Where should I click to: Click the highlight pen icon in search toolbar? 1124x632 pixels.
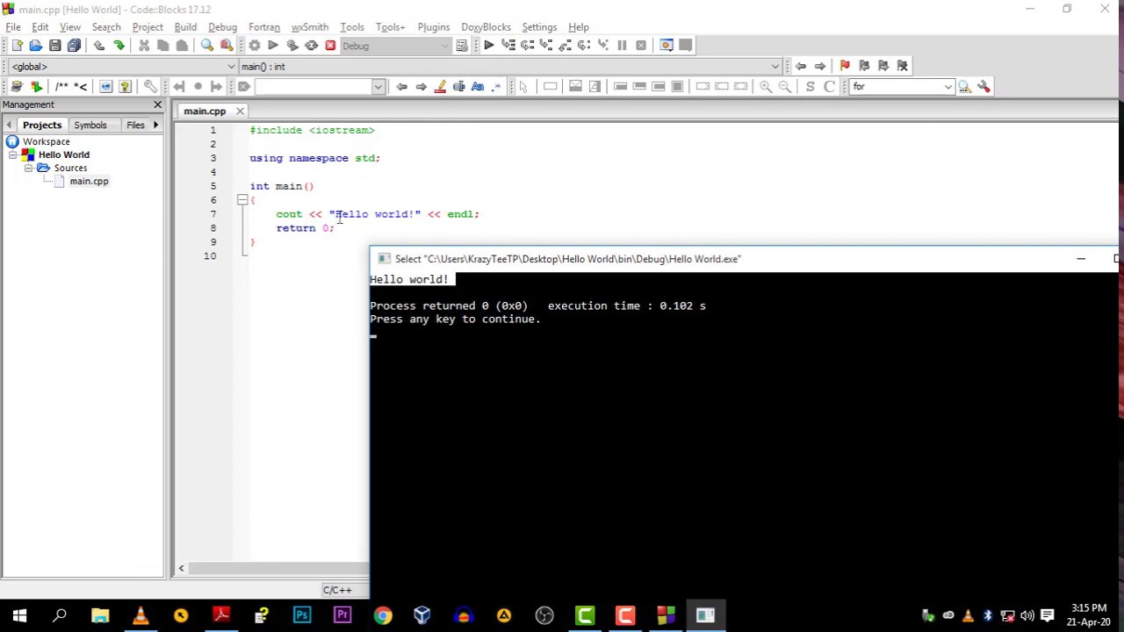pyautogui.click(x=440, y=86)
